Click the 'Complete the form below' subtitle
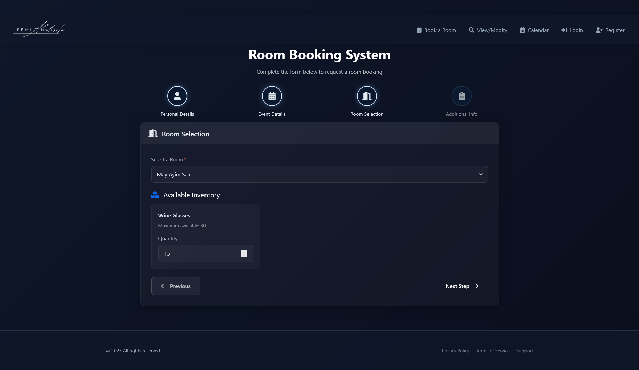Viewport: 639px width, 370px height. (319, 72)
